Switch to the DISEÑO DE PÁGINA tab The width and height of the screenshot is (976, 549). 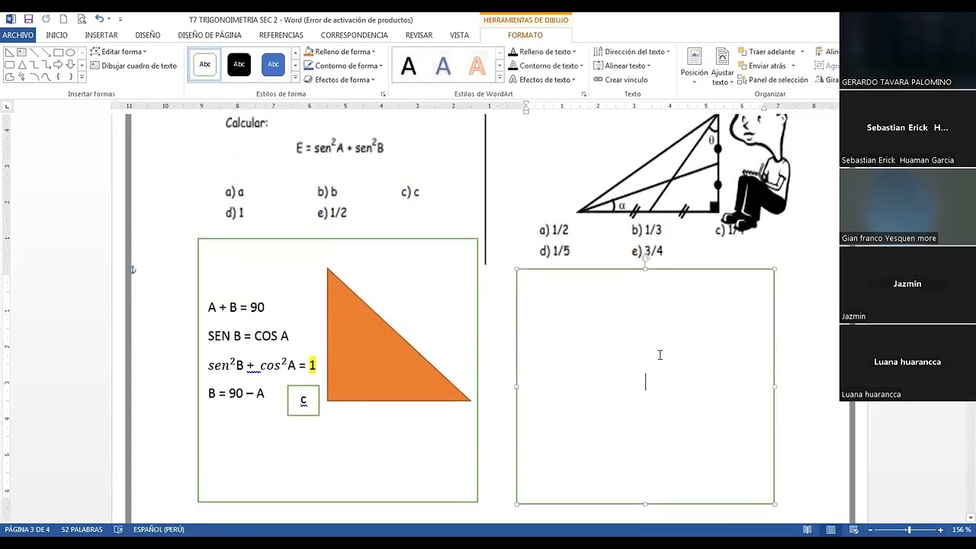210,35
